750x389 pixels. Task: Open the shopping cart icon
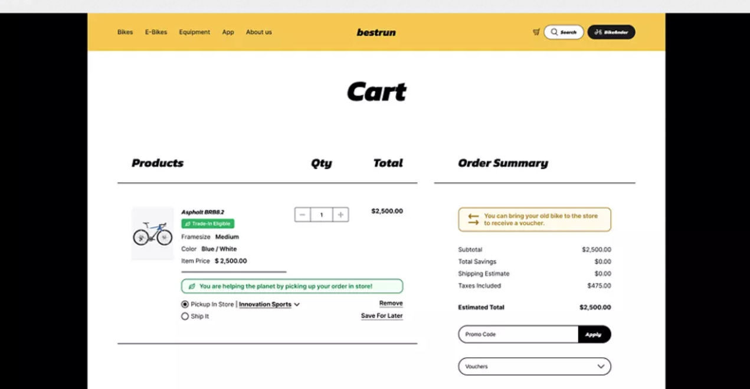(x=536, y=32)
